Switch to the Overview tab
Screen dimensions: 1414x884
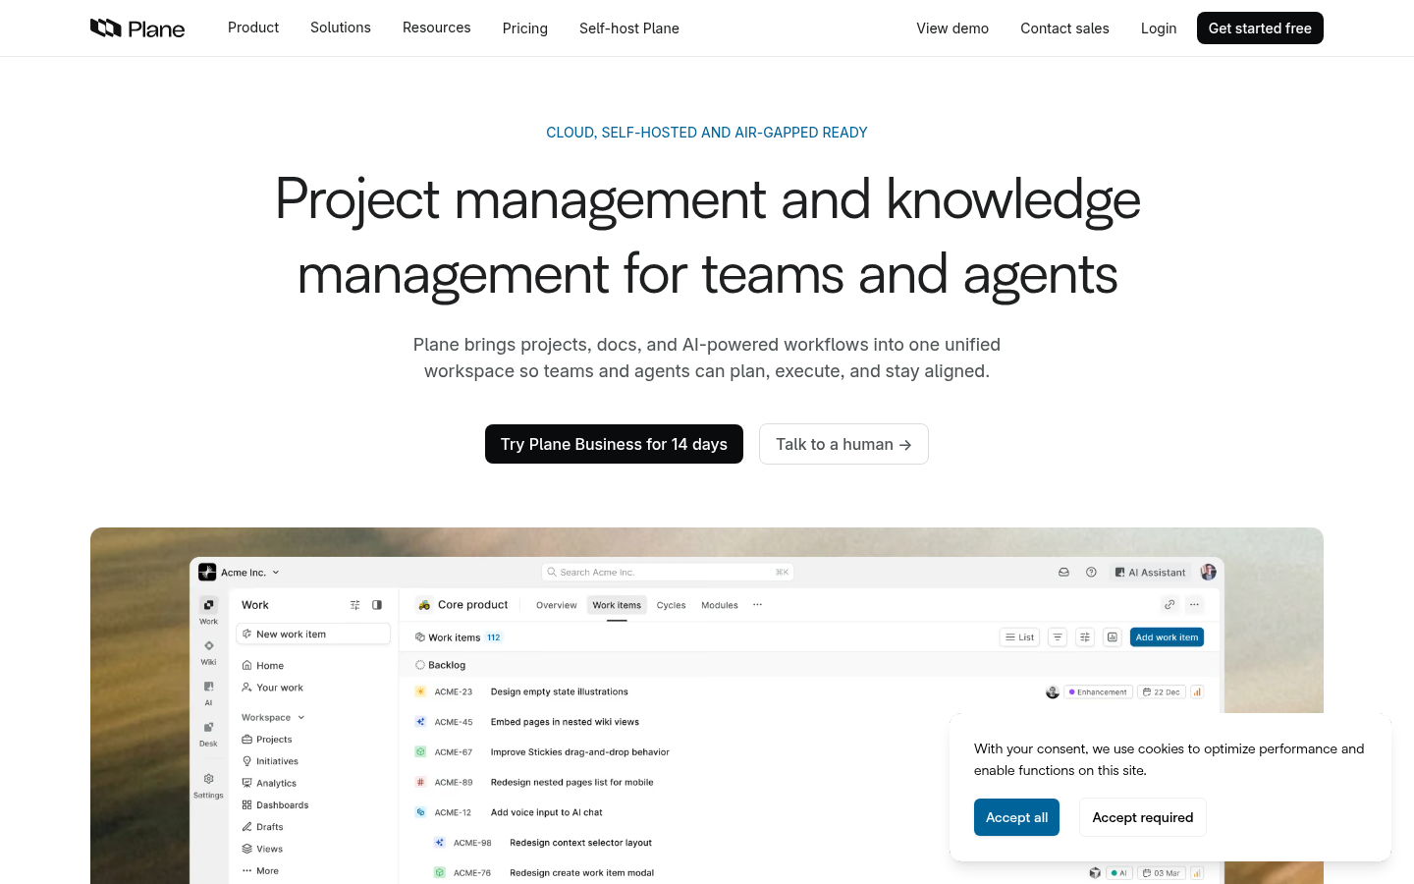tap(557, 605)
